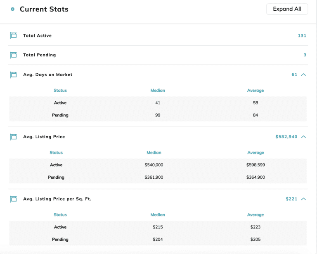
Task: Click the Total Pending value 3
Action: (305, 55)
